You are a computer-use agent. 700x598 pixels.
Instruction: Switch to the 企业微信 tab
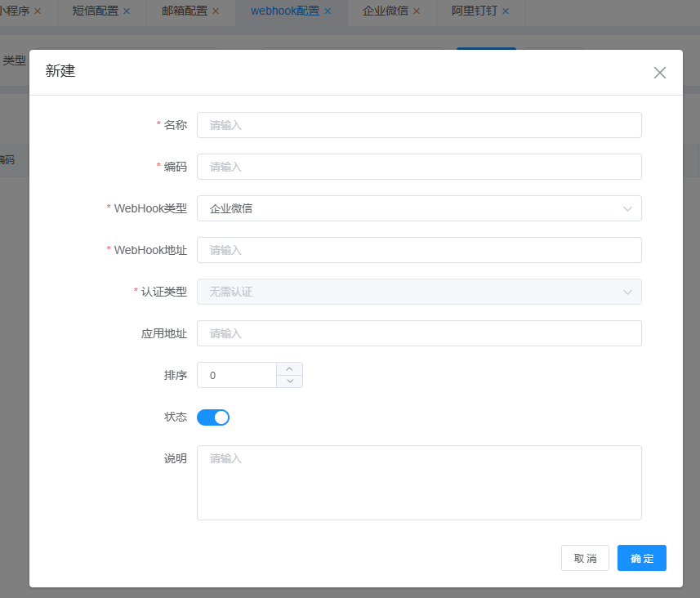386,11
